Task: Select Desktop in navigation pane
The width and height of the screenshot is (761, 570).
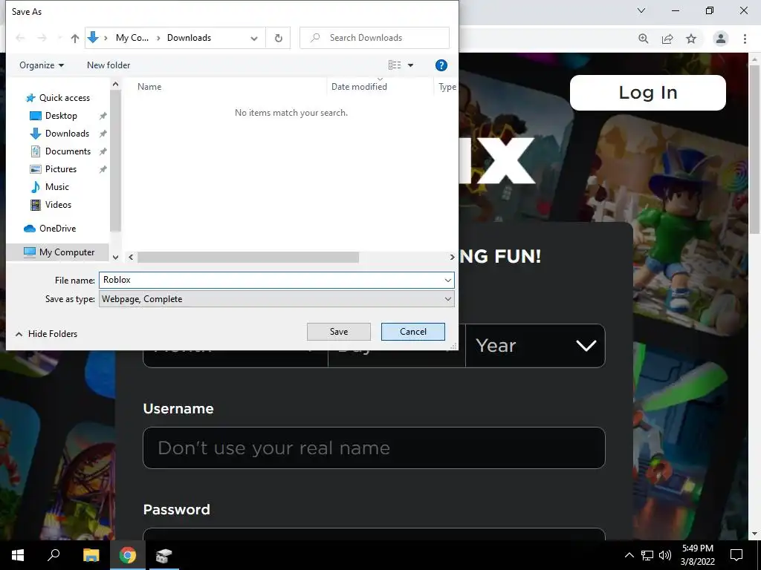Action: click(x=55, y=116)
